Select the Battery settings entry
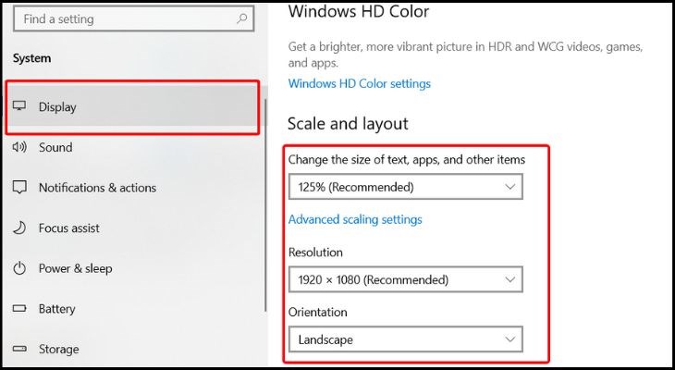The height and width of the screenshot is (370, 675). tap(57, 309)
